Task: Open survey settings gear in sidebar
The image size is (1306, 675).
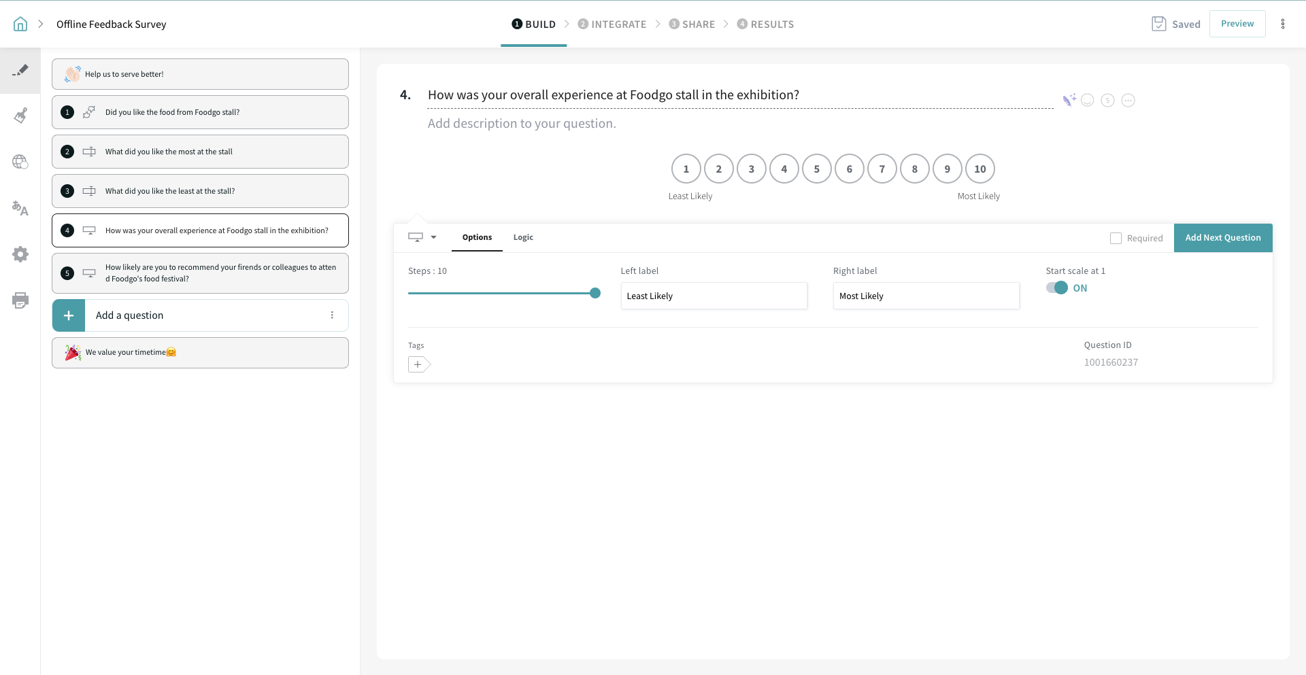Action: coord(20,254)
